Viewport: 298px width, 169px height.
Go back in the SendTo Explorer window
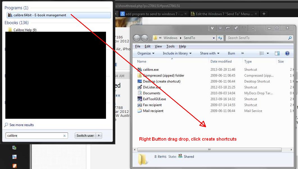(x=137, y=38)
